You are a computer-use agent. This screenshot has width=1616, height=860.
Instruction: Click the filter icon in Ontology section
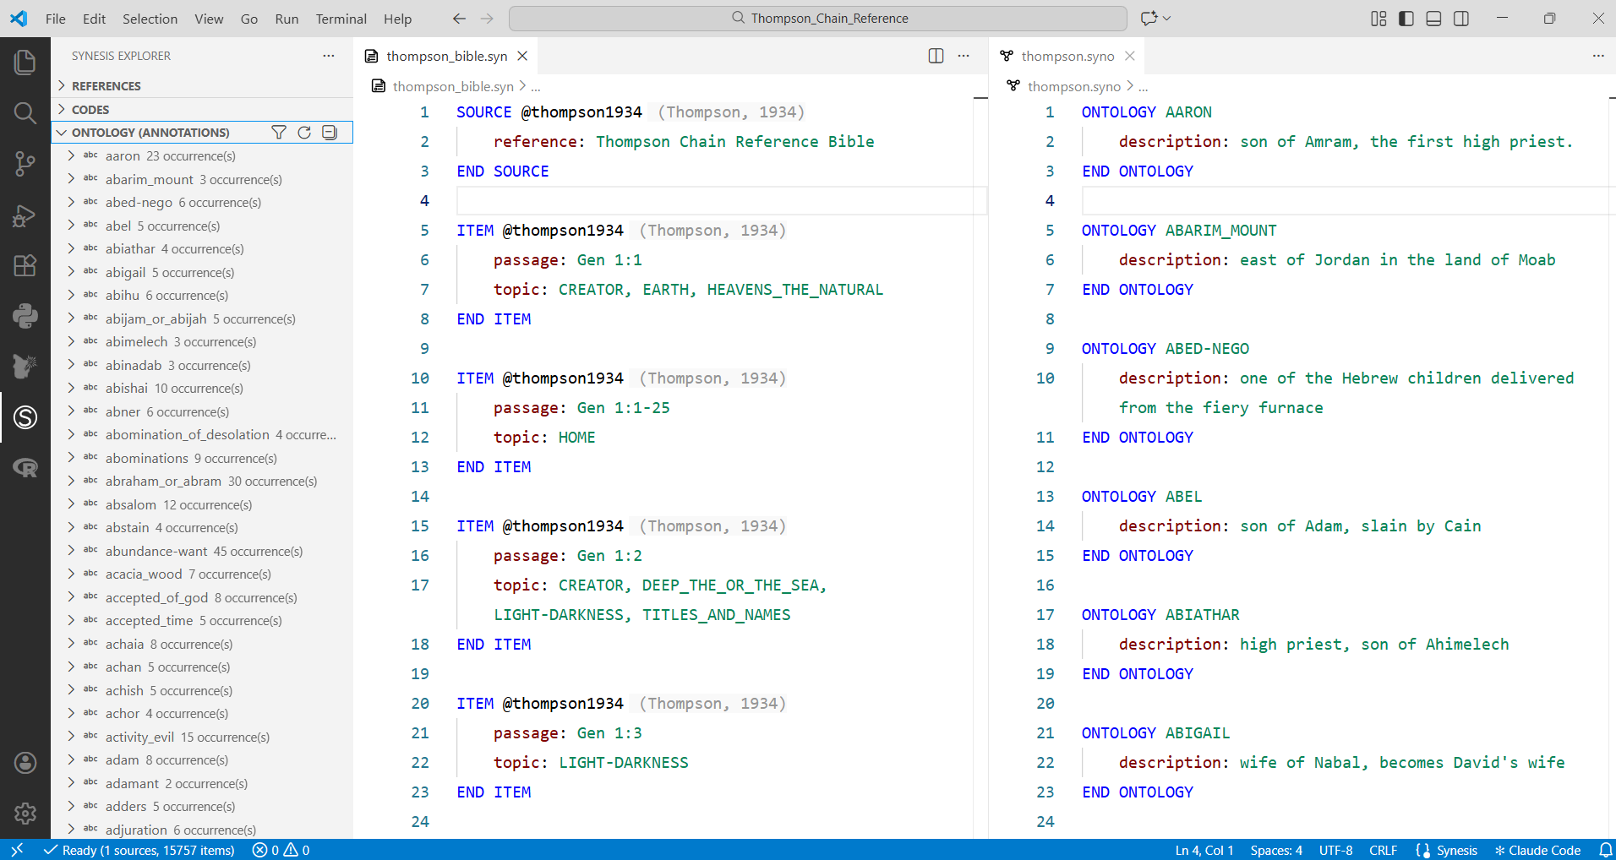click(x=279, y=133)
